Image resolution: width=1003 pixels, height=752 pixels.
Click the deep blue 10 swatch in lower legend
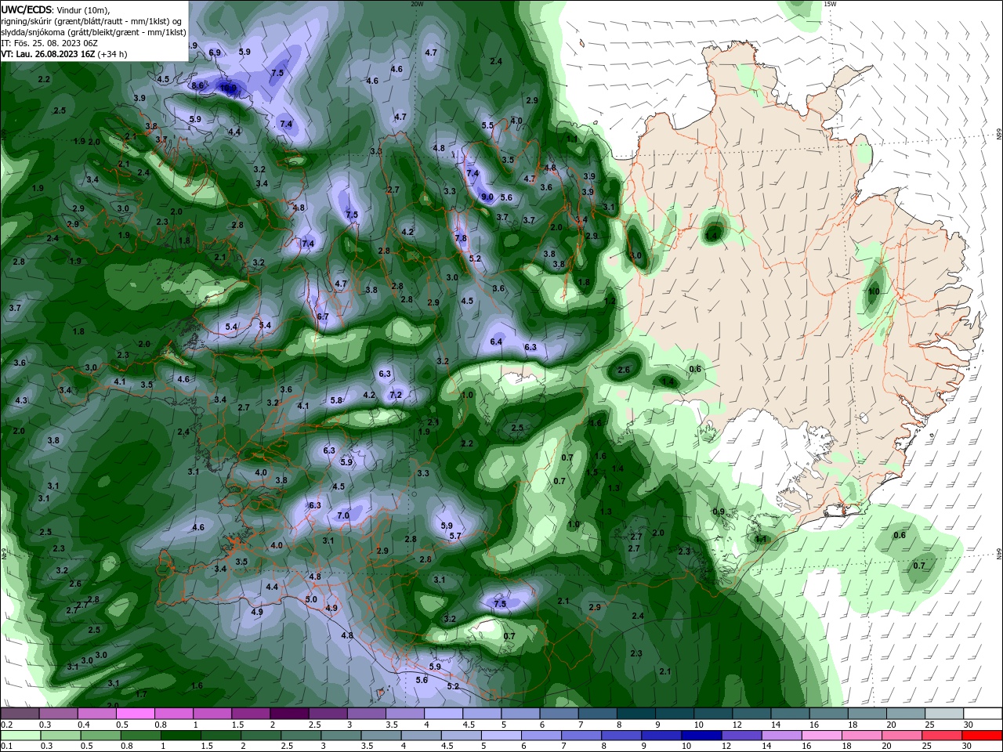[702, 736]
